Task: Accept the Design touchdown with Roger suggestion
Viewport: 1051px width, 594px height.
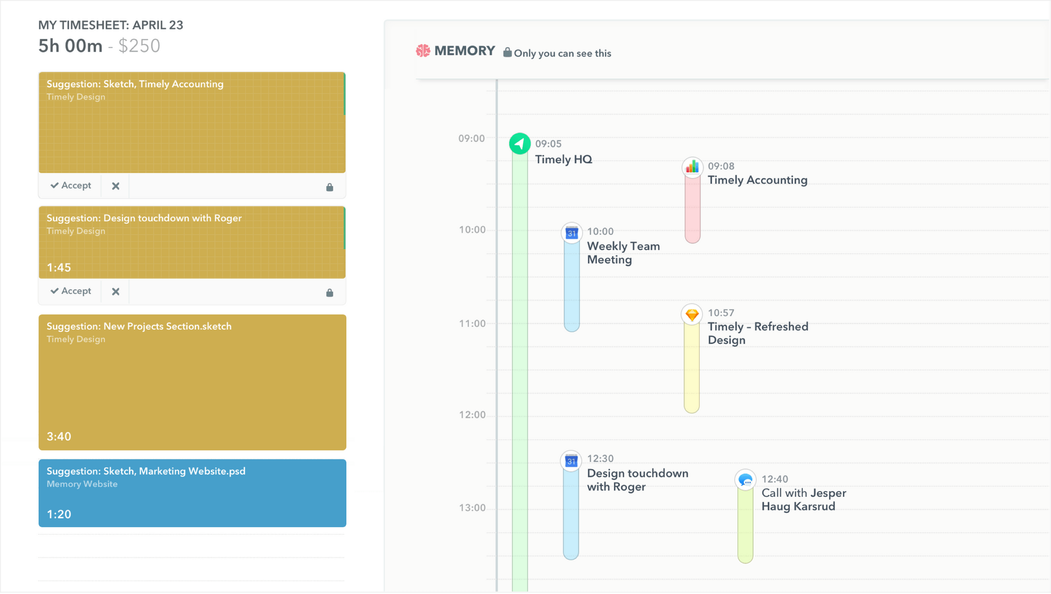Action: (x=71, y=291)
